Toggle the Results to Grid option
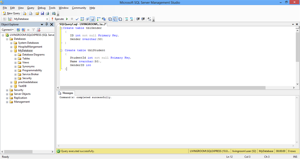This screenshot has width=300, height=159. (x=115, y=19)
